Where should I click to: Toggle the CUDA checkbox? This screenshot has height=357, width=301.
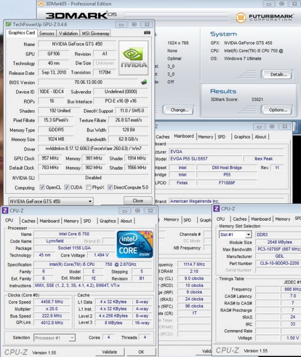[x=67, y=187]
